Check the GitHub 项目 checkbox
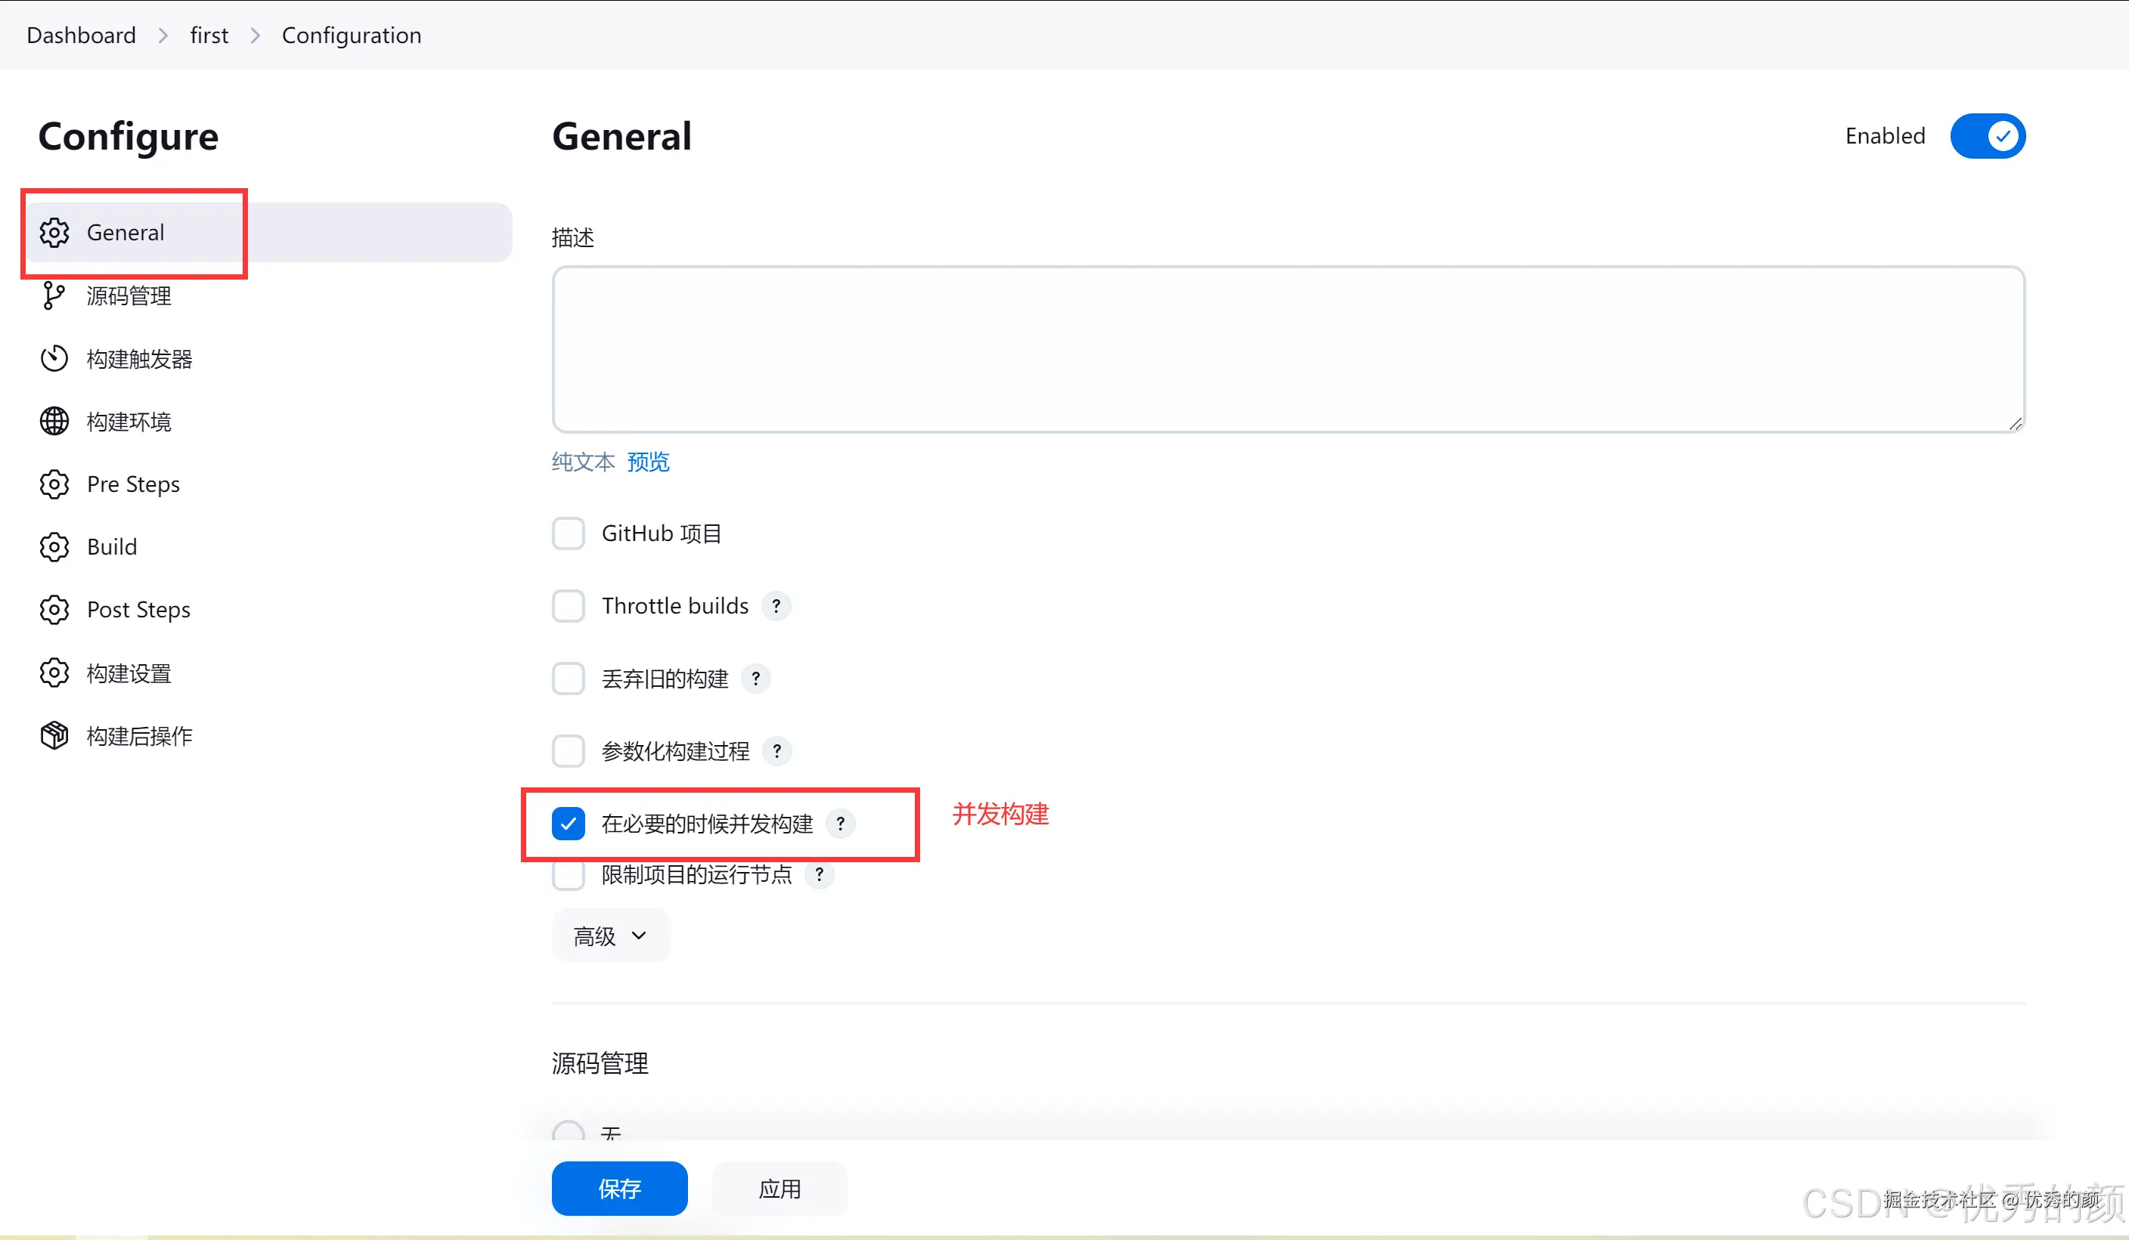Viewport: 2129px width, 1240px height. coord(569,533)
